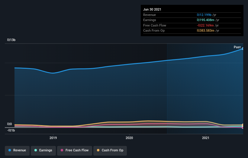This screenshot has width=248, height=158.
Task: Click the Free Cash Flow label in the tooltip
Action: click(x=155, y=25)
